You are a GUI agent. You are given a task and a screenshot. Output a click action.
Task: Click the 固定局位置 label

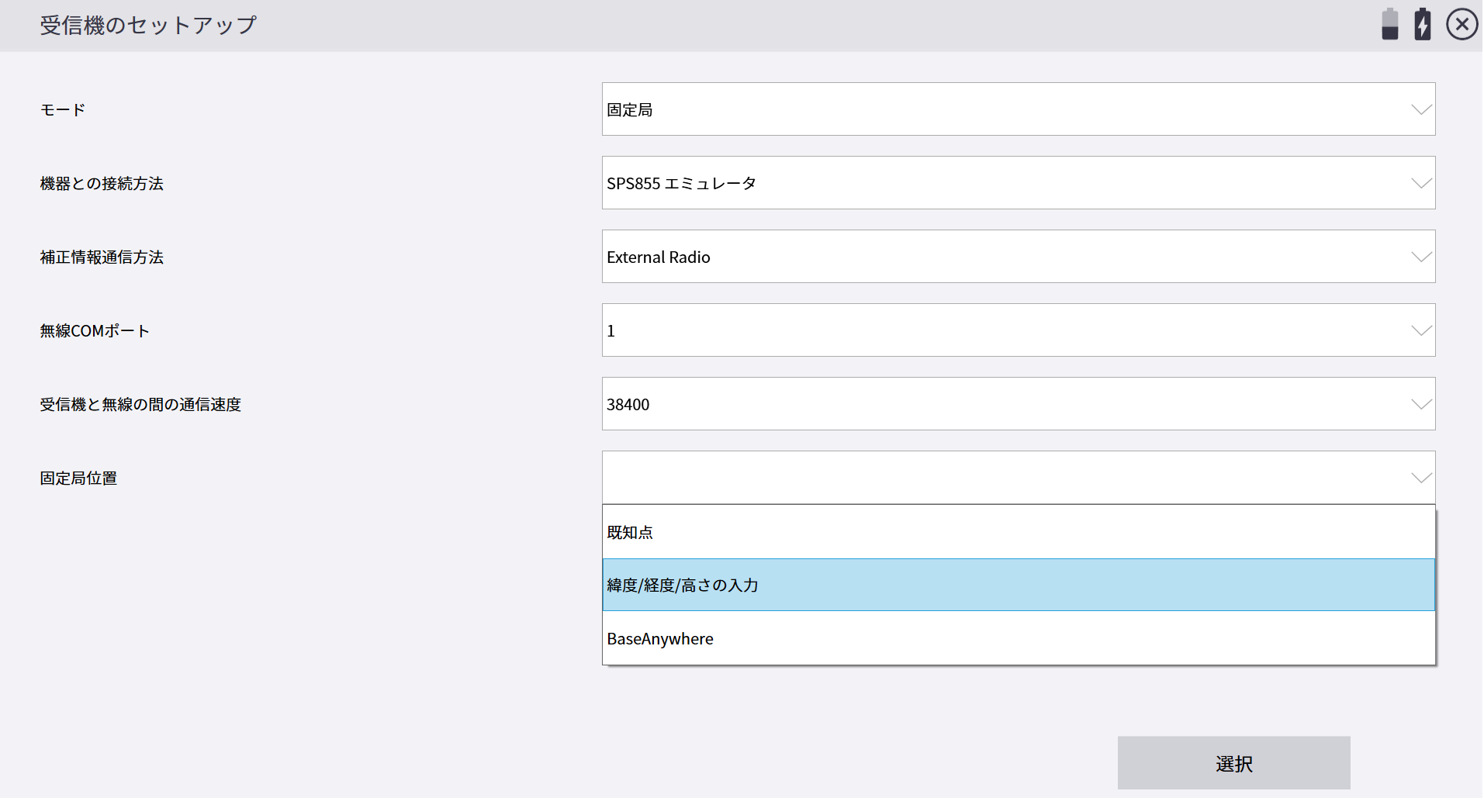point(78,478)
